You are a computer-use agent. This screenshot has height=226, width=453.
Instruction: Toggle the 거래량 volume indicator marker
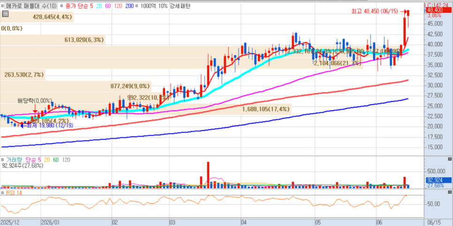pyautogui.click(x=2, y=159)
